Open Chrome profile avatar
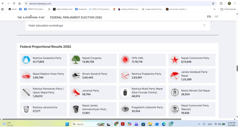 point(229,3)
